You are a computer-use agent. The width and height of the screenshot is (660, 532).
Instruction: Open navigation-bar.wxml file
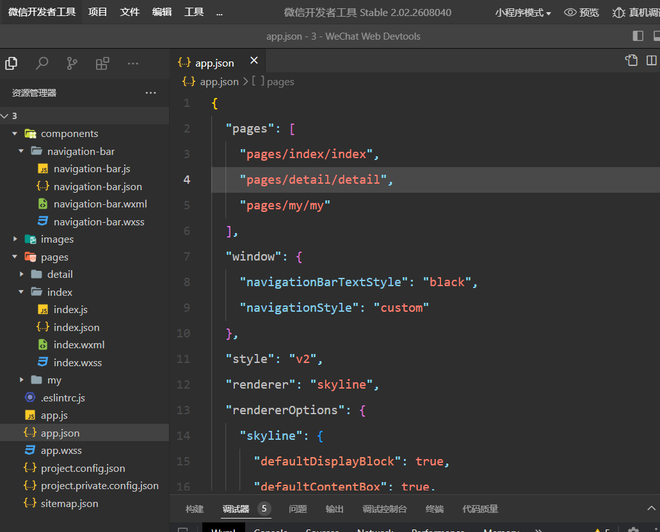[85, 204]
